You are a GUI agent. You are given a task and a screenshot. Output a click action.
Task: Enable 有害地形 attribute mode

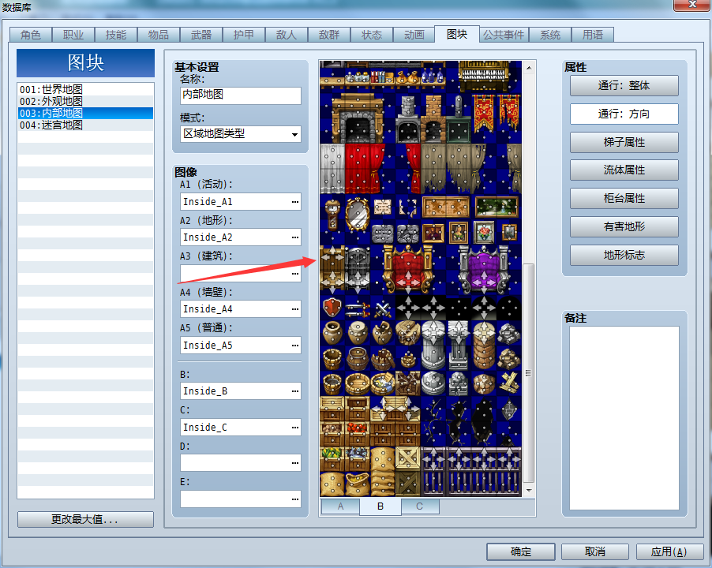click(x=624, y=226)
